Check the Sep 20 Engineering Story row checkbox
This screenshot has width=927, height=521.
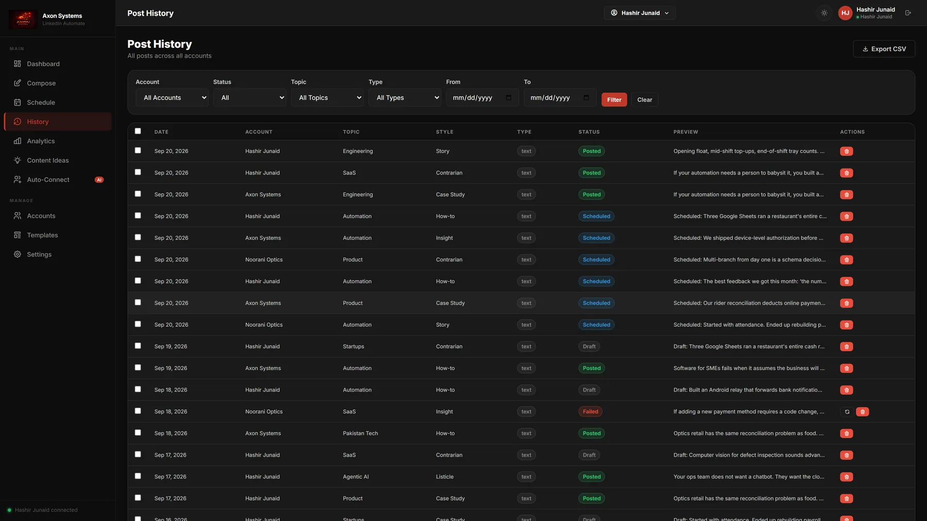[138, 150]
